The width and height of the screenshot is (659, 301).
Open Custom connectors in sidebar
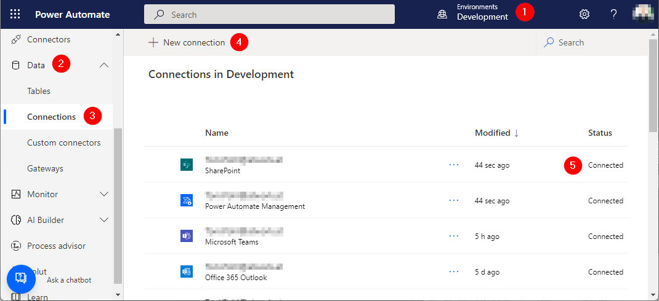click(63, 143)
